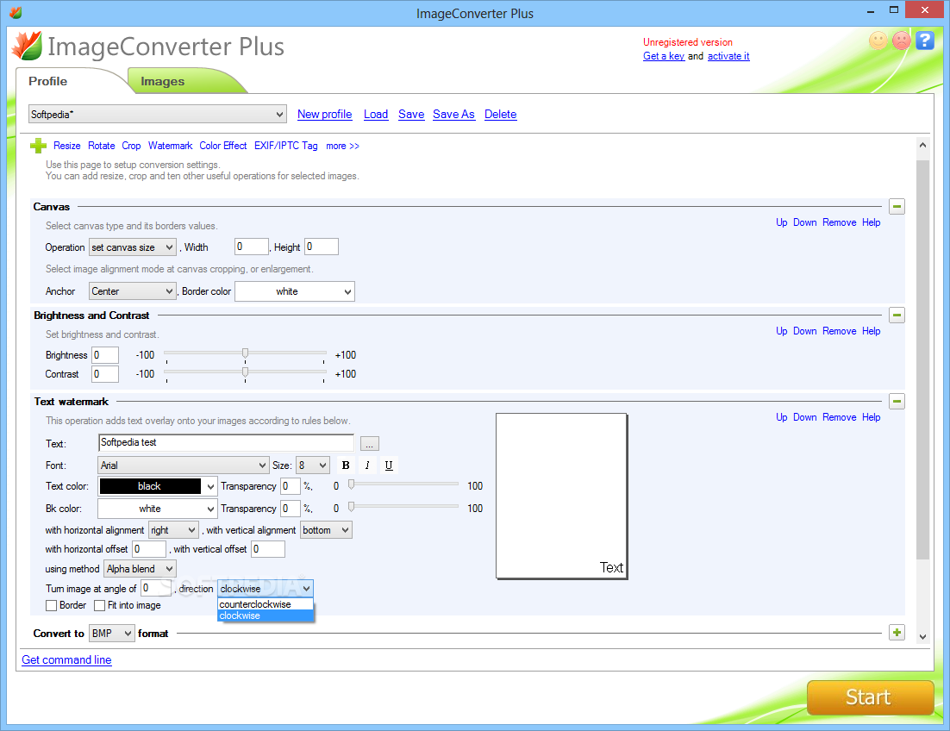The image size is (950, 731).
Task: Click the Delete profile link
Action: point(501,114)
